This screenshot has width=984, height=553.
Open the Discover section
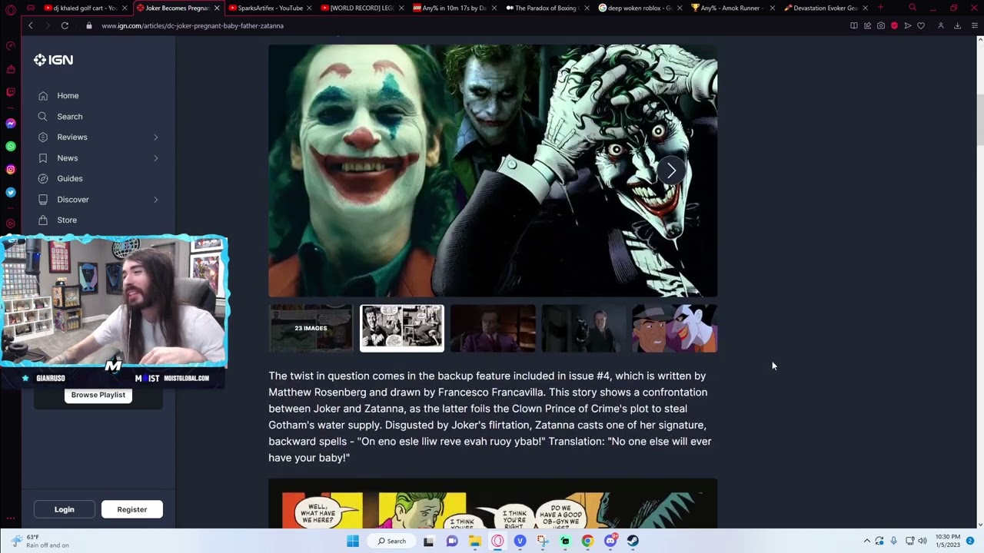[73, 200]
